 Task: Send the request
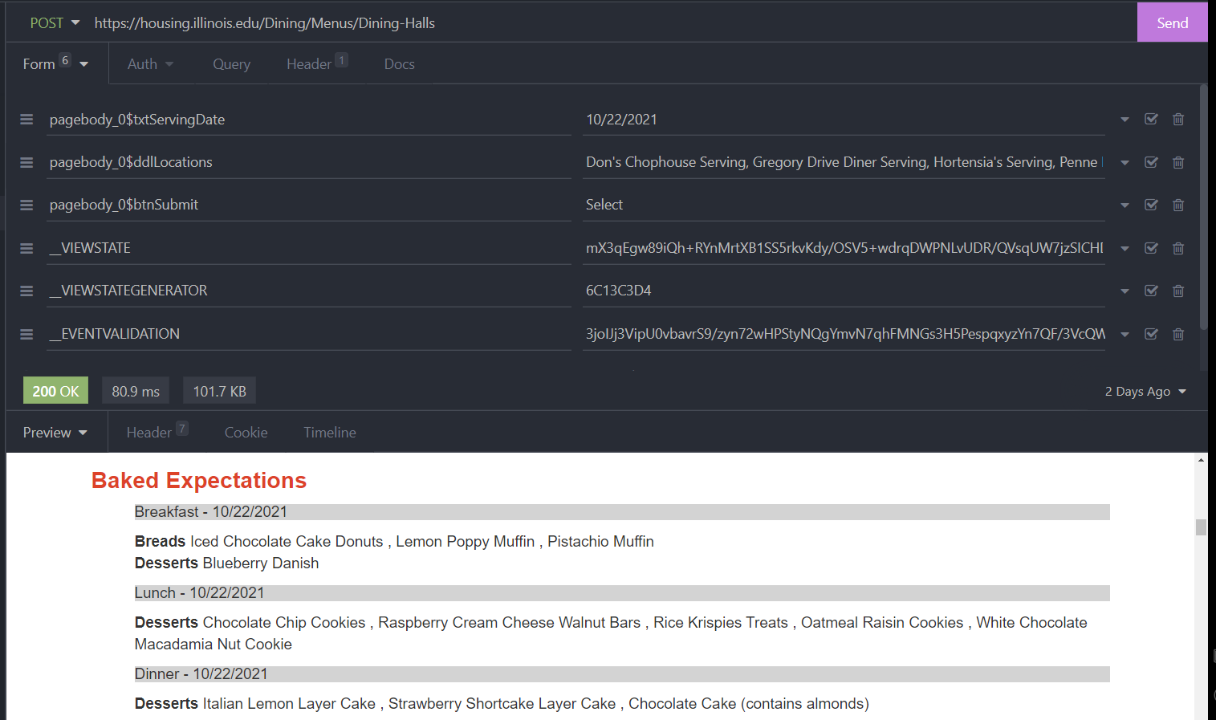1172,22
